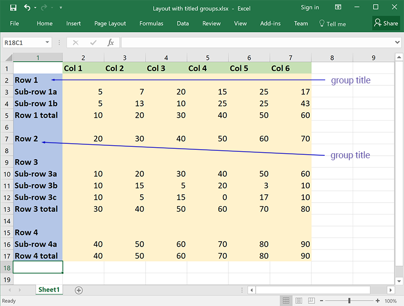Click Ribbon Display Options icon
This screenshot has width=404, height=306.
tap(338, 7)
